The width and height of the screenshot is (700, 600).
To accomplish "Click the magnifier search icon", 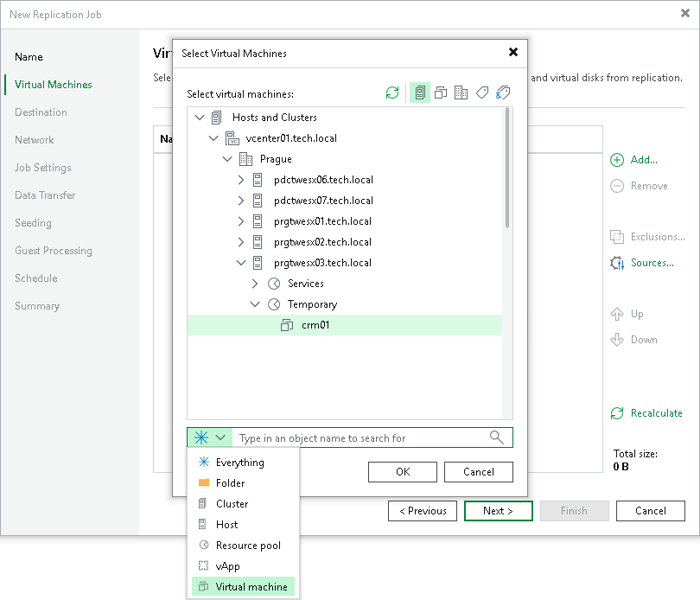I will tap(496, 437).
